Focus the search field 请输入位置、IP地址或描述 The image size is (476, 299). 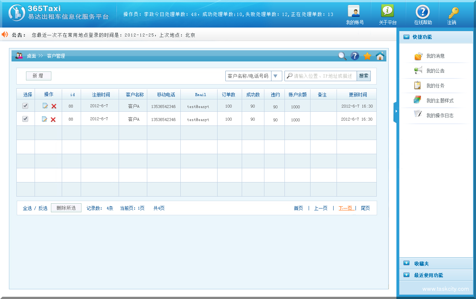coord(321,76)
